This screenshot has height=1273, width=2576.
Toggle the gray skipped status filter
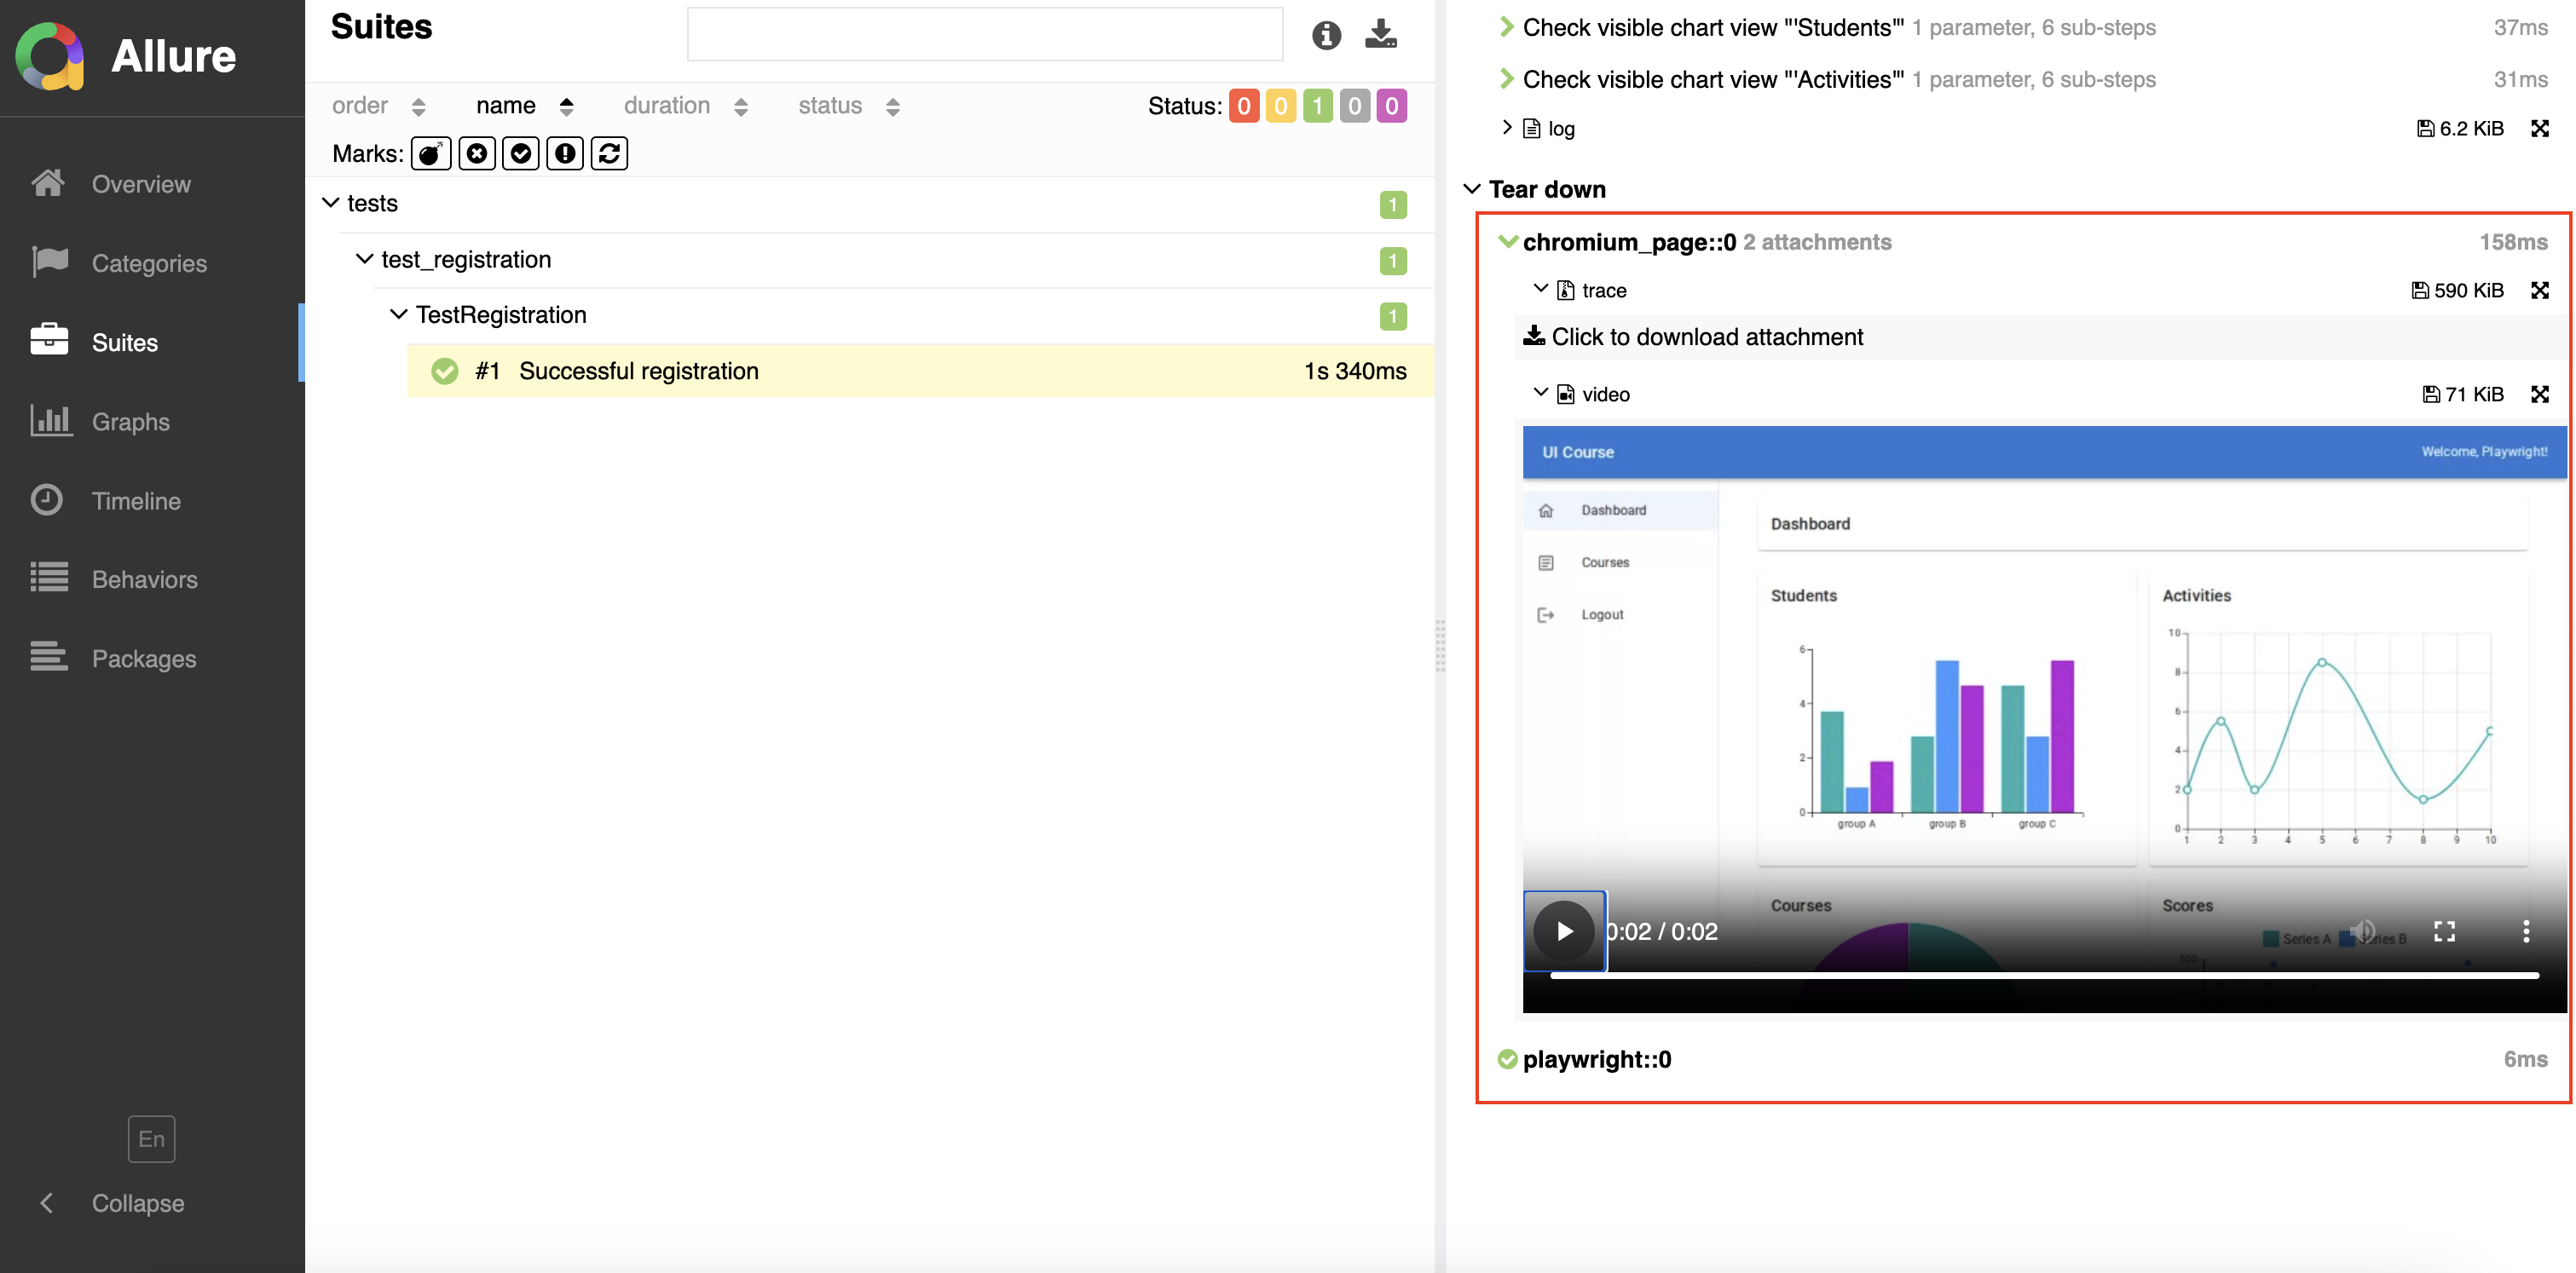[1355, 106]
